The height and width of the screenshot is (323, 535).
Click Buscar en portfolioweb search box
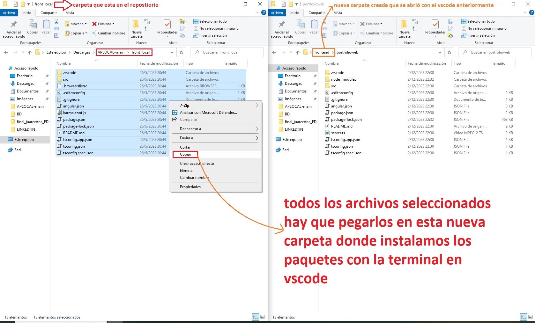pyautogui.click(x=495, y=52)
